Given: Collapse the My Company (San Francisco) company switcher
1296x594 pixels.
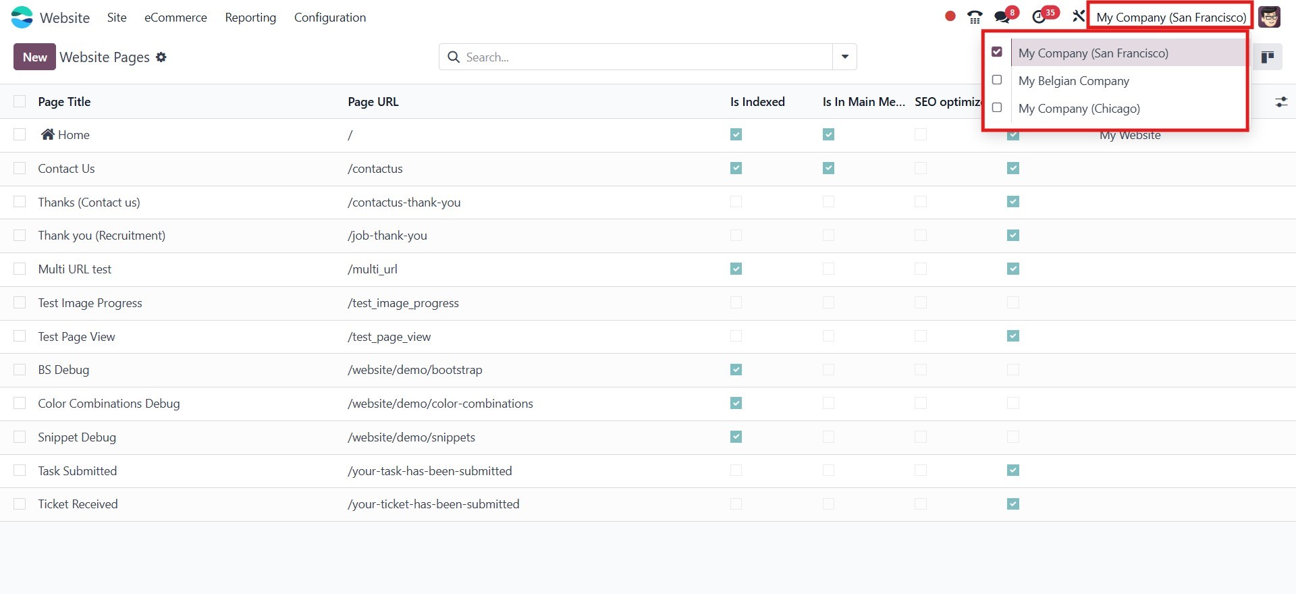Looking at the screenshot, I should point(1170,18).
